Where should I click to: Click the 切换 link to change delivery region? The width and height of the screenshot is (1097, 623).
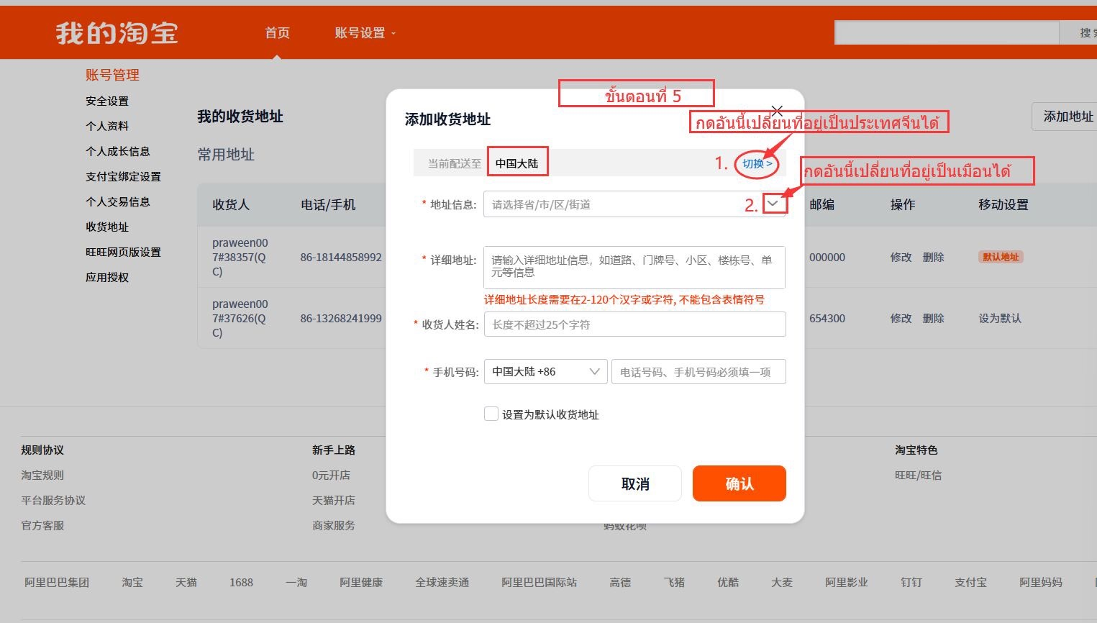[757, 163]
